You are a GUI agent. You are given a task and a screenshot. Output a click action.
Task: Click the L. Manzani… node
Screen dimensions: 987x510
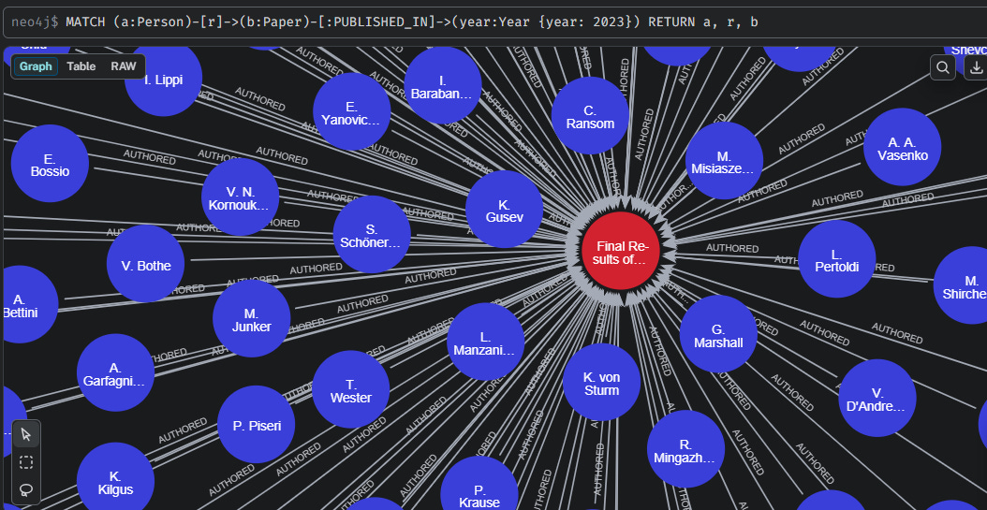tap(485, 342)
